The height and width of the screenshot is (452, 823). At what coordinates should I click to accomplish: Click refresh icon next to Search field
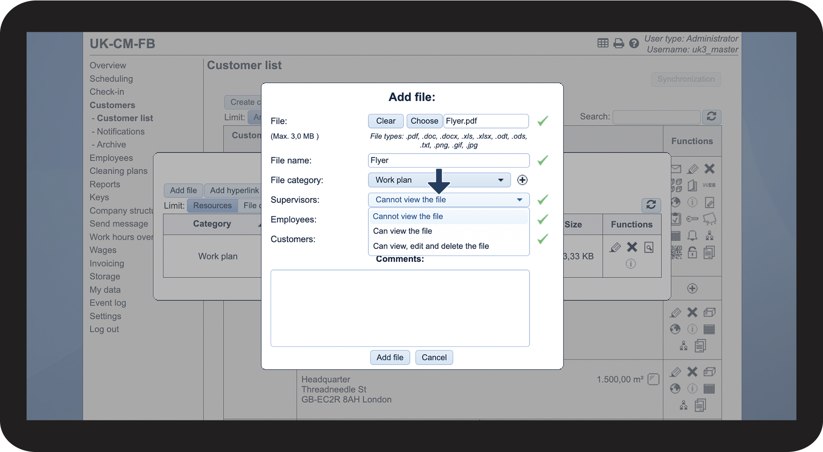coord(711,116)
